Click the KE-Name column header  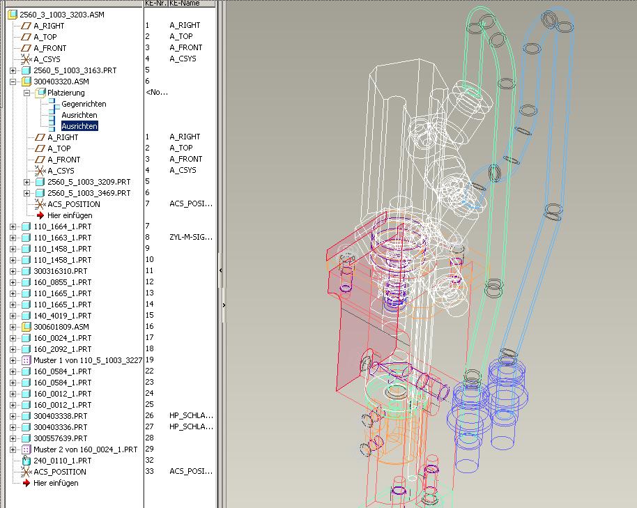tap(185, 3)
